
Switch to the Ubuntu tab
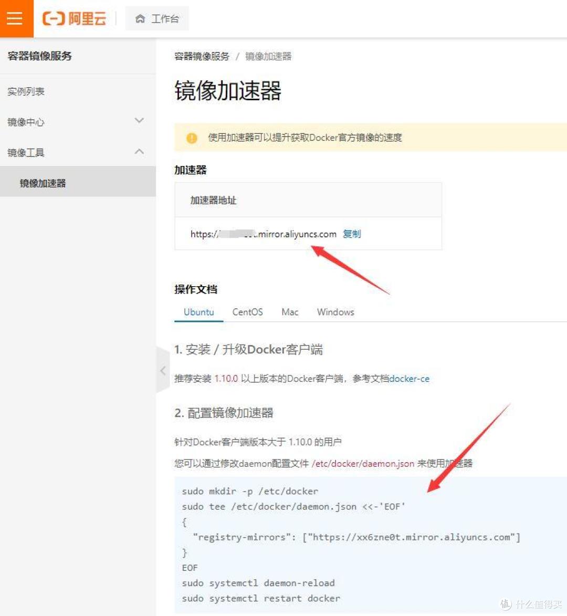click(198, 312)
